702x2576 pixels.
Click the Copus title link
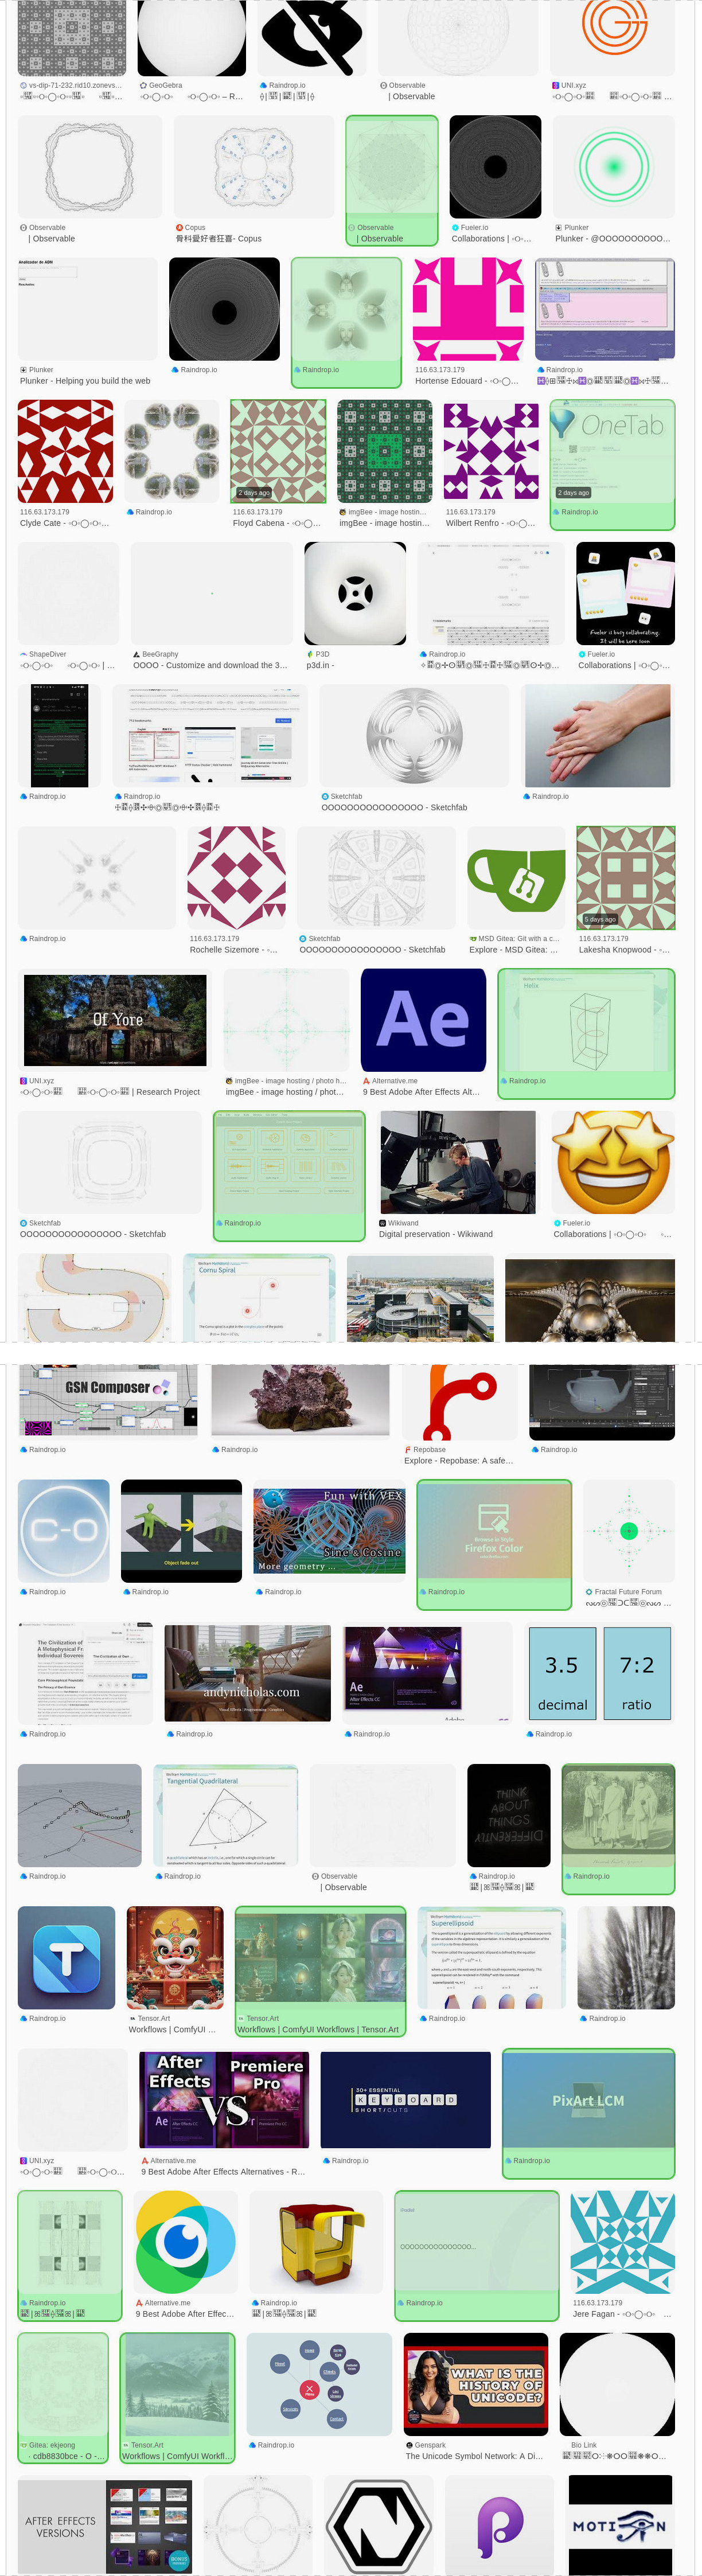(x=219, y=239)
